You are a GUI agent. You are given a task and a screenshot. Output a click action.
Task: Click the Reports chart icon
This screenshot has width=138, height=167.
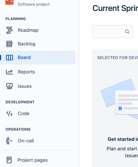tap(9, 72)
